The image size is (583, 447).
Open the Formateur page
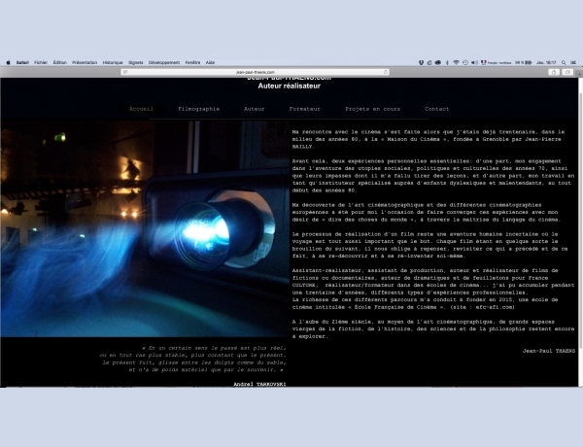click(304, 109)
